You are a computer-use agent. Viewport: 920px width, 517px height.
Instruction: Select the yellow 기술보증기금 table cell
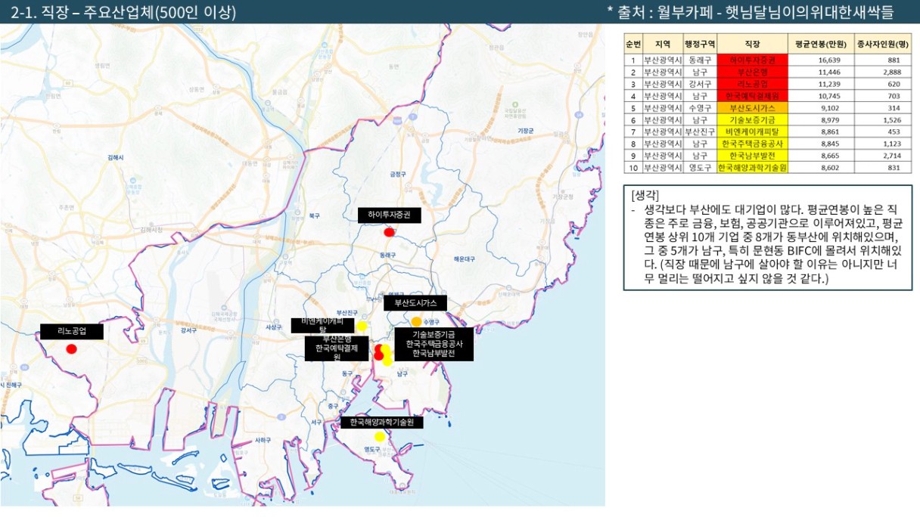pos(753,119)
